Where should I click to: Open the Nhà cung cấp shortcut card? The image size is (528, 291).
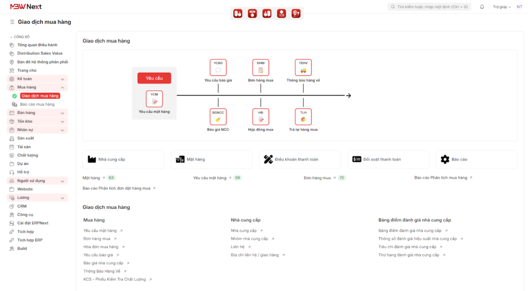click(123, 159)
